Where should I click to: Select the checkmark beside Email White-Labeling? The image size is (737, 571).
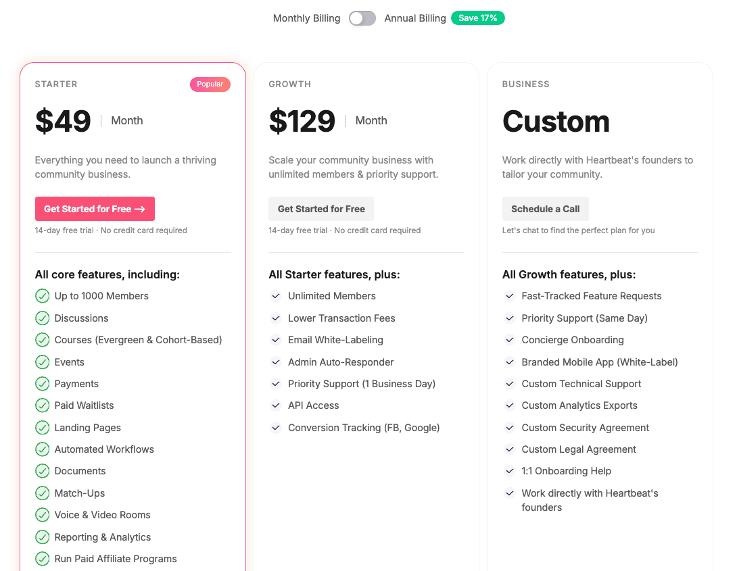pos(276,340)
